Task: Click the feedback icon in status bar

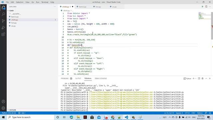Action: click(x=206, y=113)
